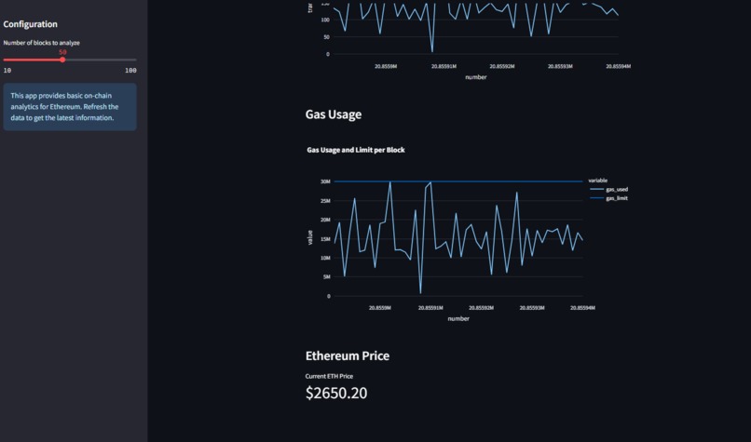The height and width of the screenshot is (442, 751).
Task: Click the 20.85594M tick under gas chart
Action: tap(582, 308)
